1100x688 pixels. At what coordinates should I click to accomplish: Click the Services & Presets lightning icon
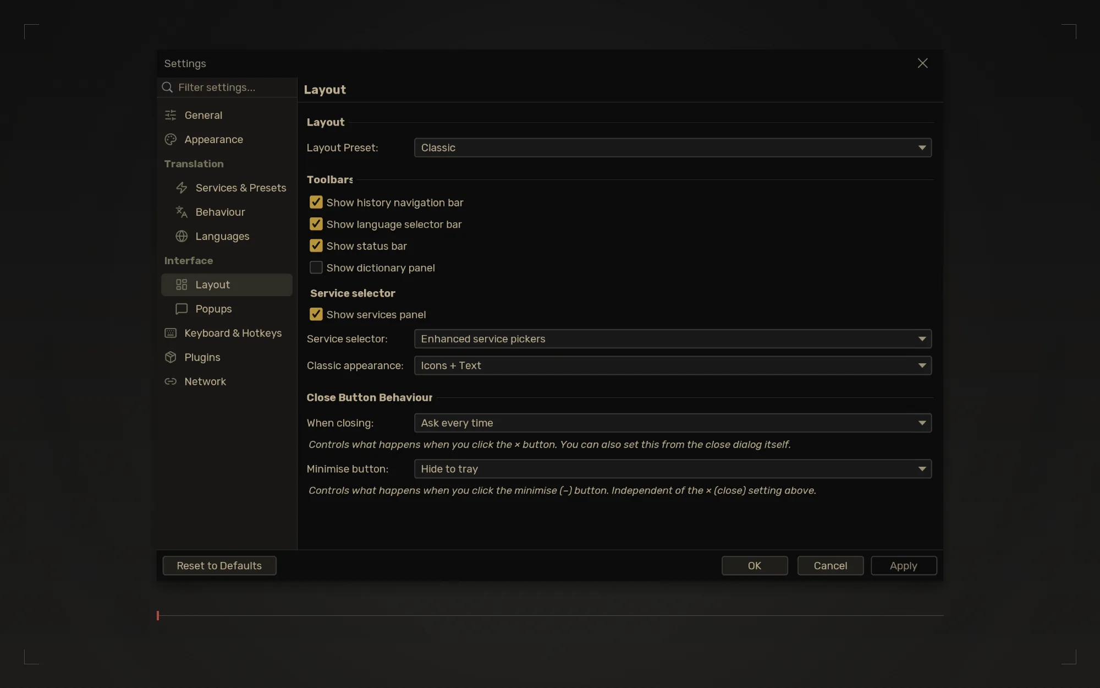click(182, 188)
